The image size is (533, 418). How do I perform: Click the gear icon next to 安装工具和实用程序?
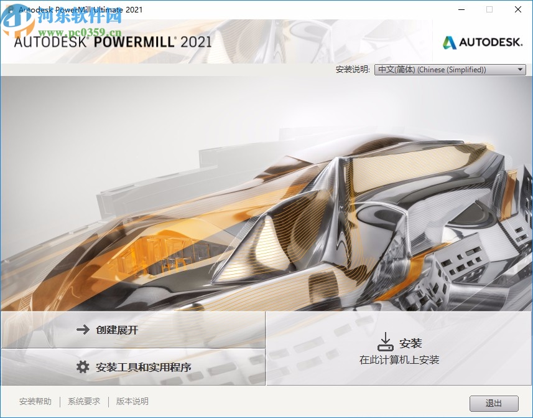coord(83,367)
